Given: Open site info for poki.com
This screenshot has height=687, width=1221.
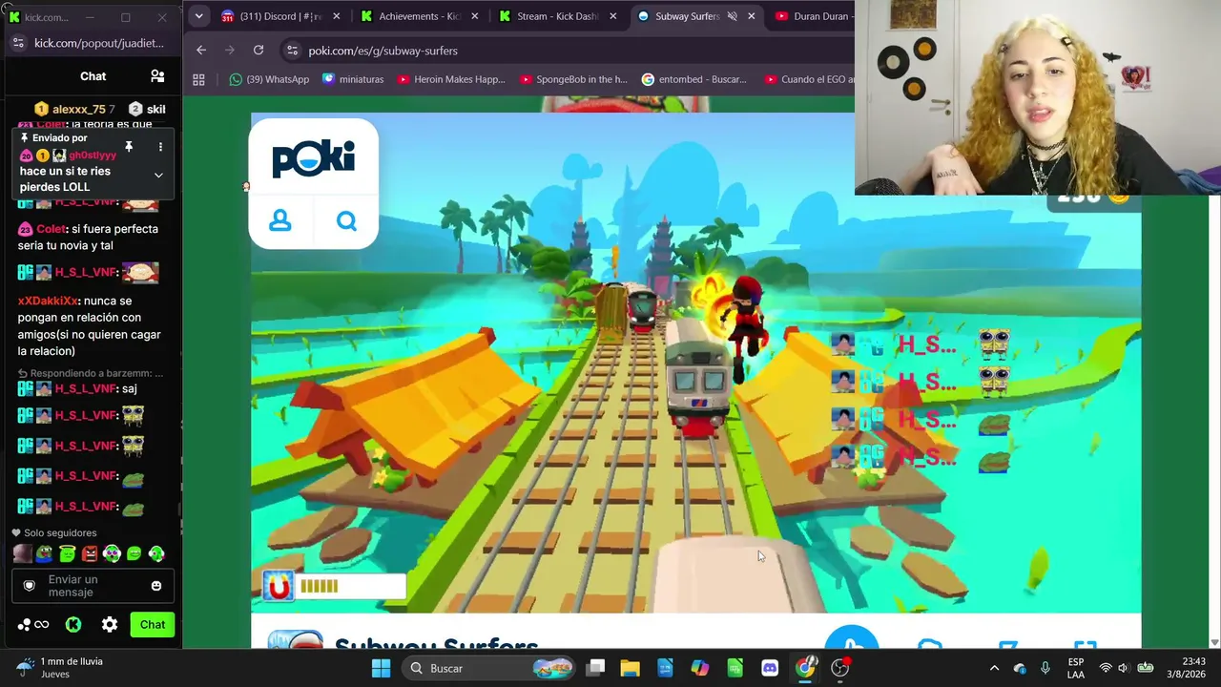Looking at the screenshot, I should point(293,51).
